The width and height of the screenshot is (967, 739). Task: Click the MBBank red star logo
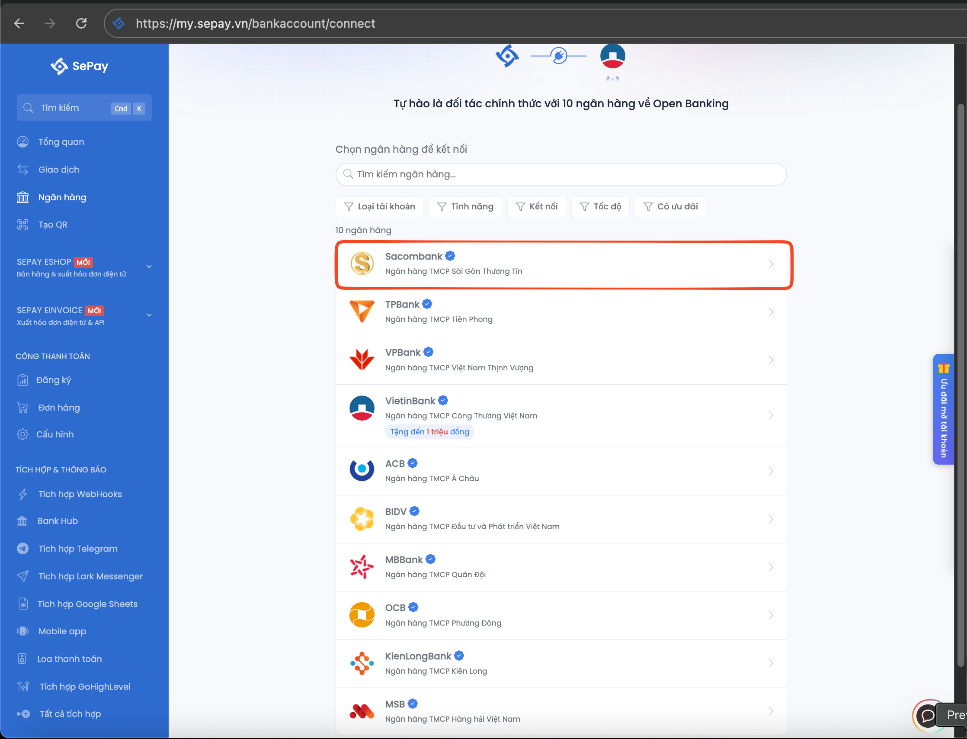click(362, 567)
